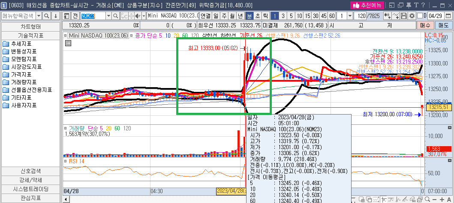Click the 전 button before the symbol field
The image size is (454, 203).
(x=75, y=15)
